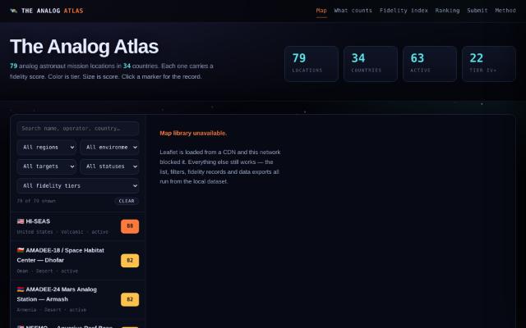Click the Analog Atlas logo icon
Image resolution: width=526 pixels, height=328 pixels.
point(13,11)
